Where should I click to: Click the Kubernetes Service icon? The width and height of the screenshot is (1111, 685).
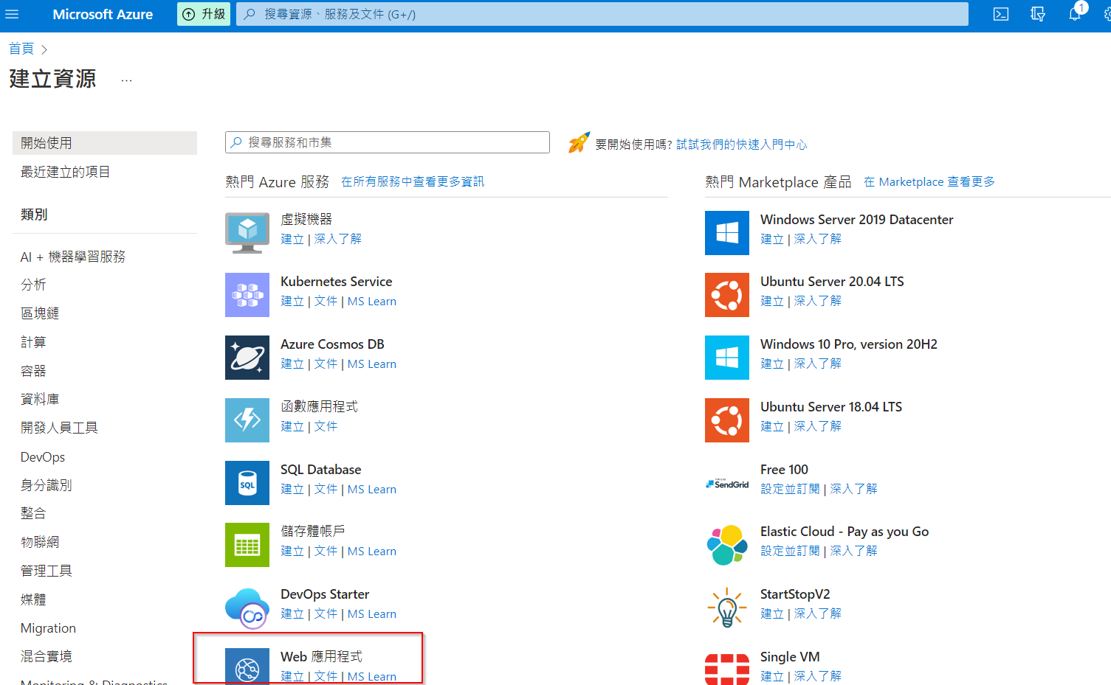click(x=247, y=295)
